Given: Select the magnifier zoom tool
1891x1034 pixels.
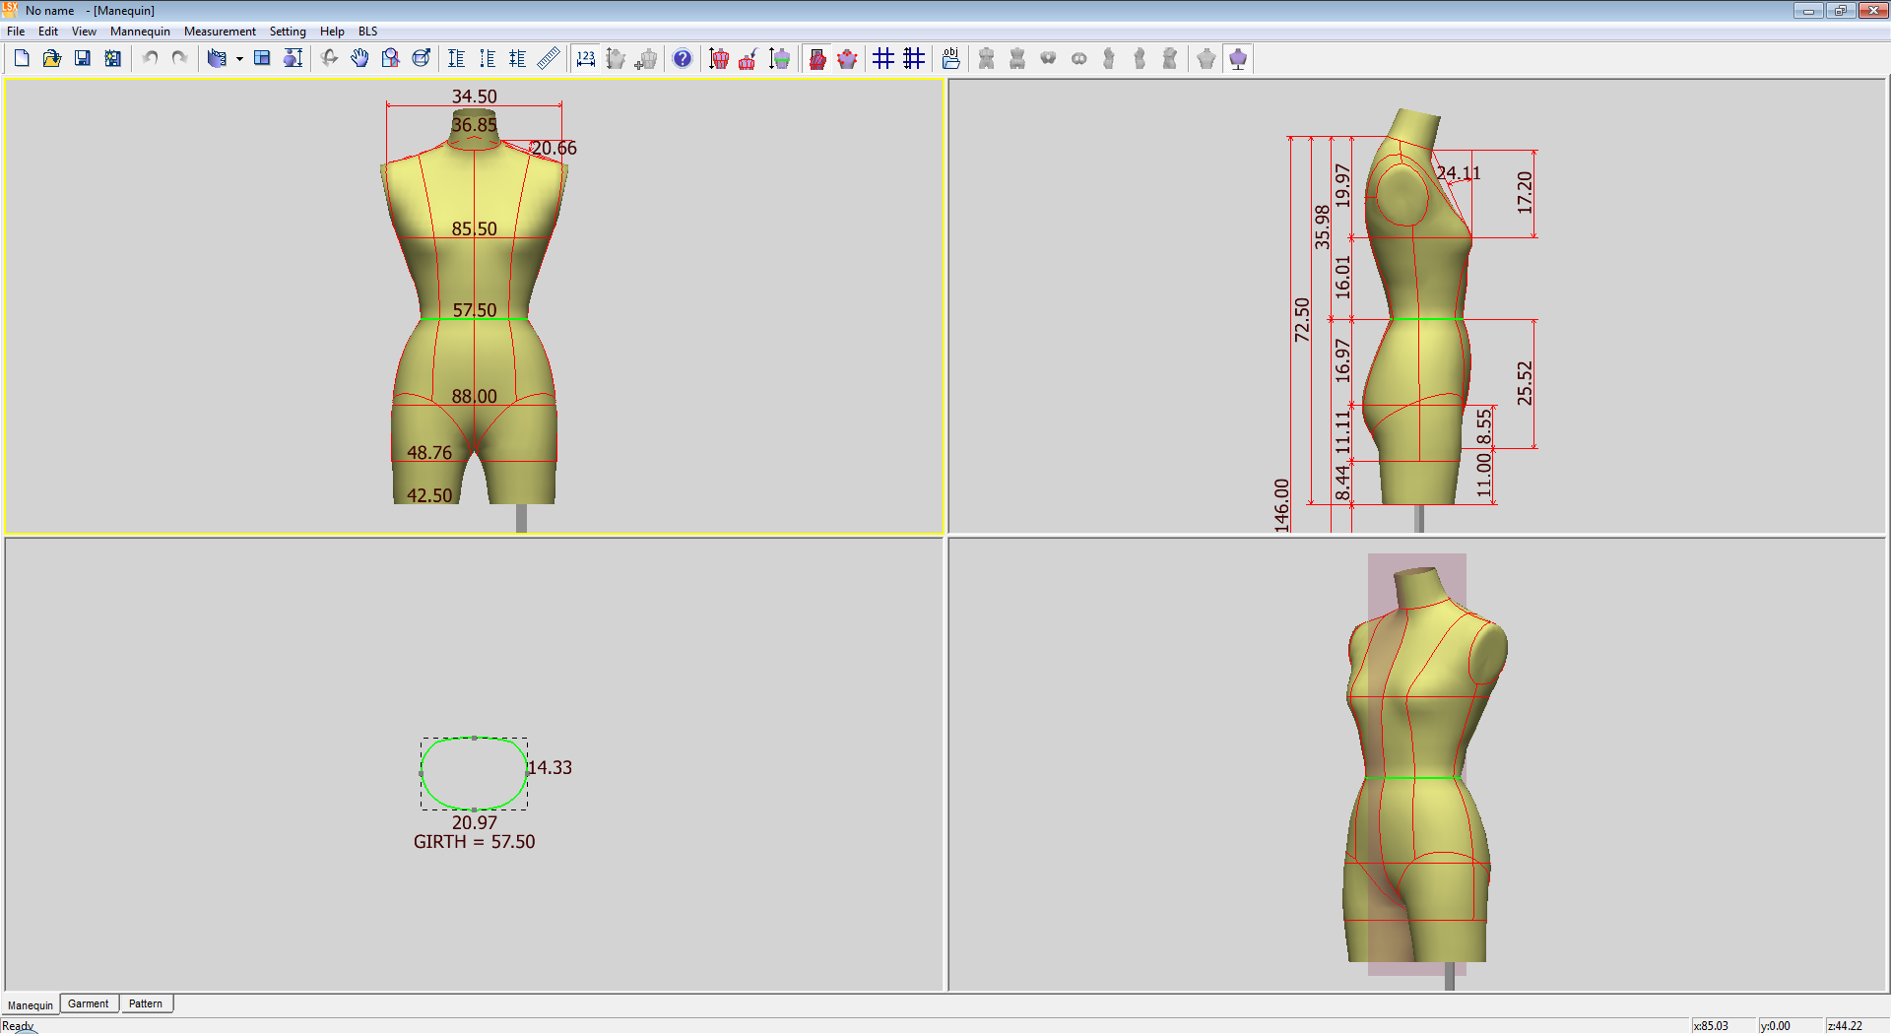Looking at the screenshot, I should point(390,59).
